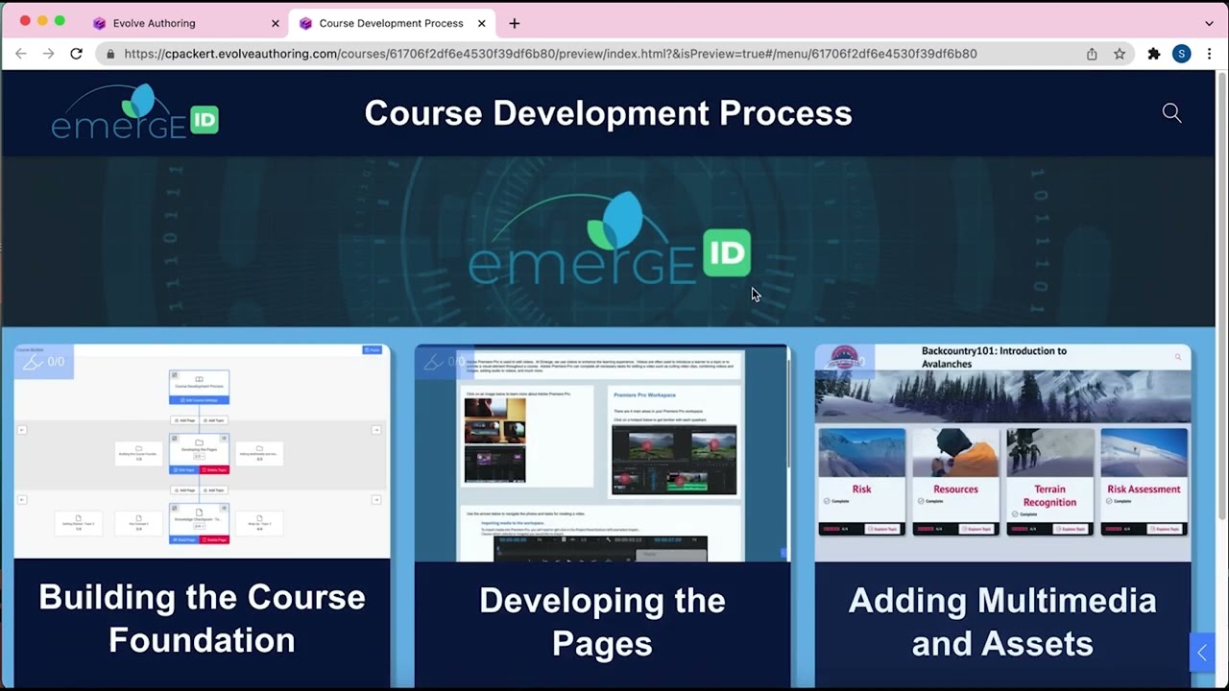
Task: Click the lock icon in address bar
Action: coord(110,54)
